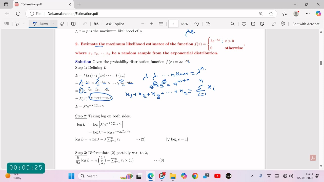Open the PDF table of contents

coord(7,24)
